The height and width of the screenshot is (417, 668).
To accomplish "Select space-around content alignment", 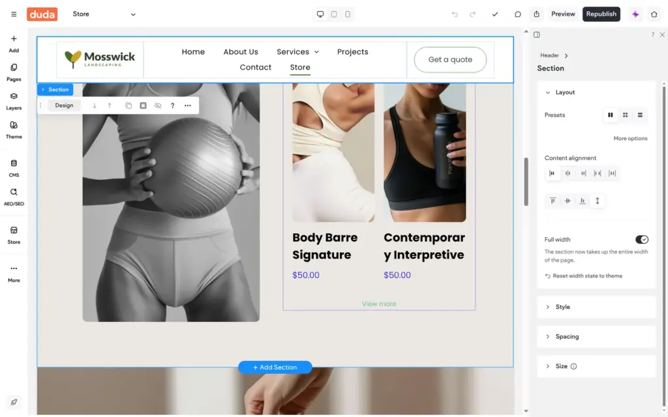I will pos(612,173).
